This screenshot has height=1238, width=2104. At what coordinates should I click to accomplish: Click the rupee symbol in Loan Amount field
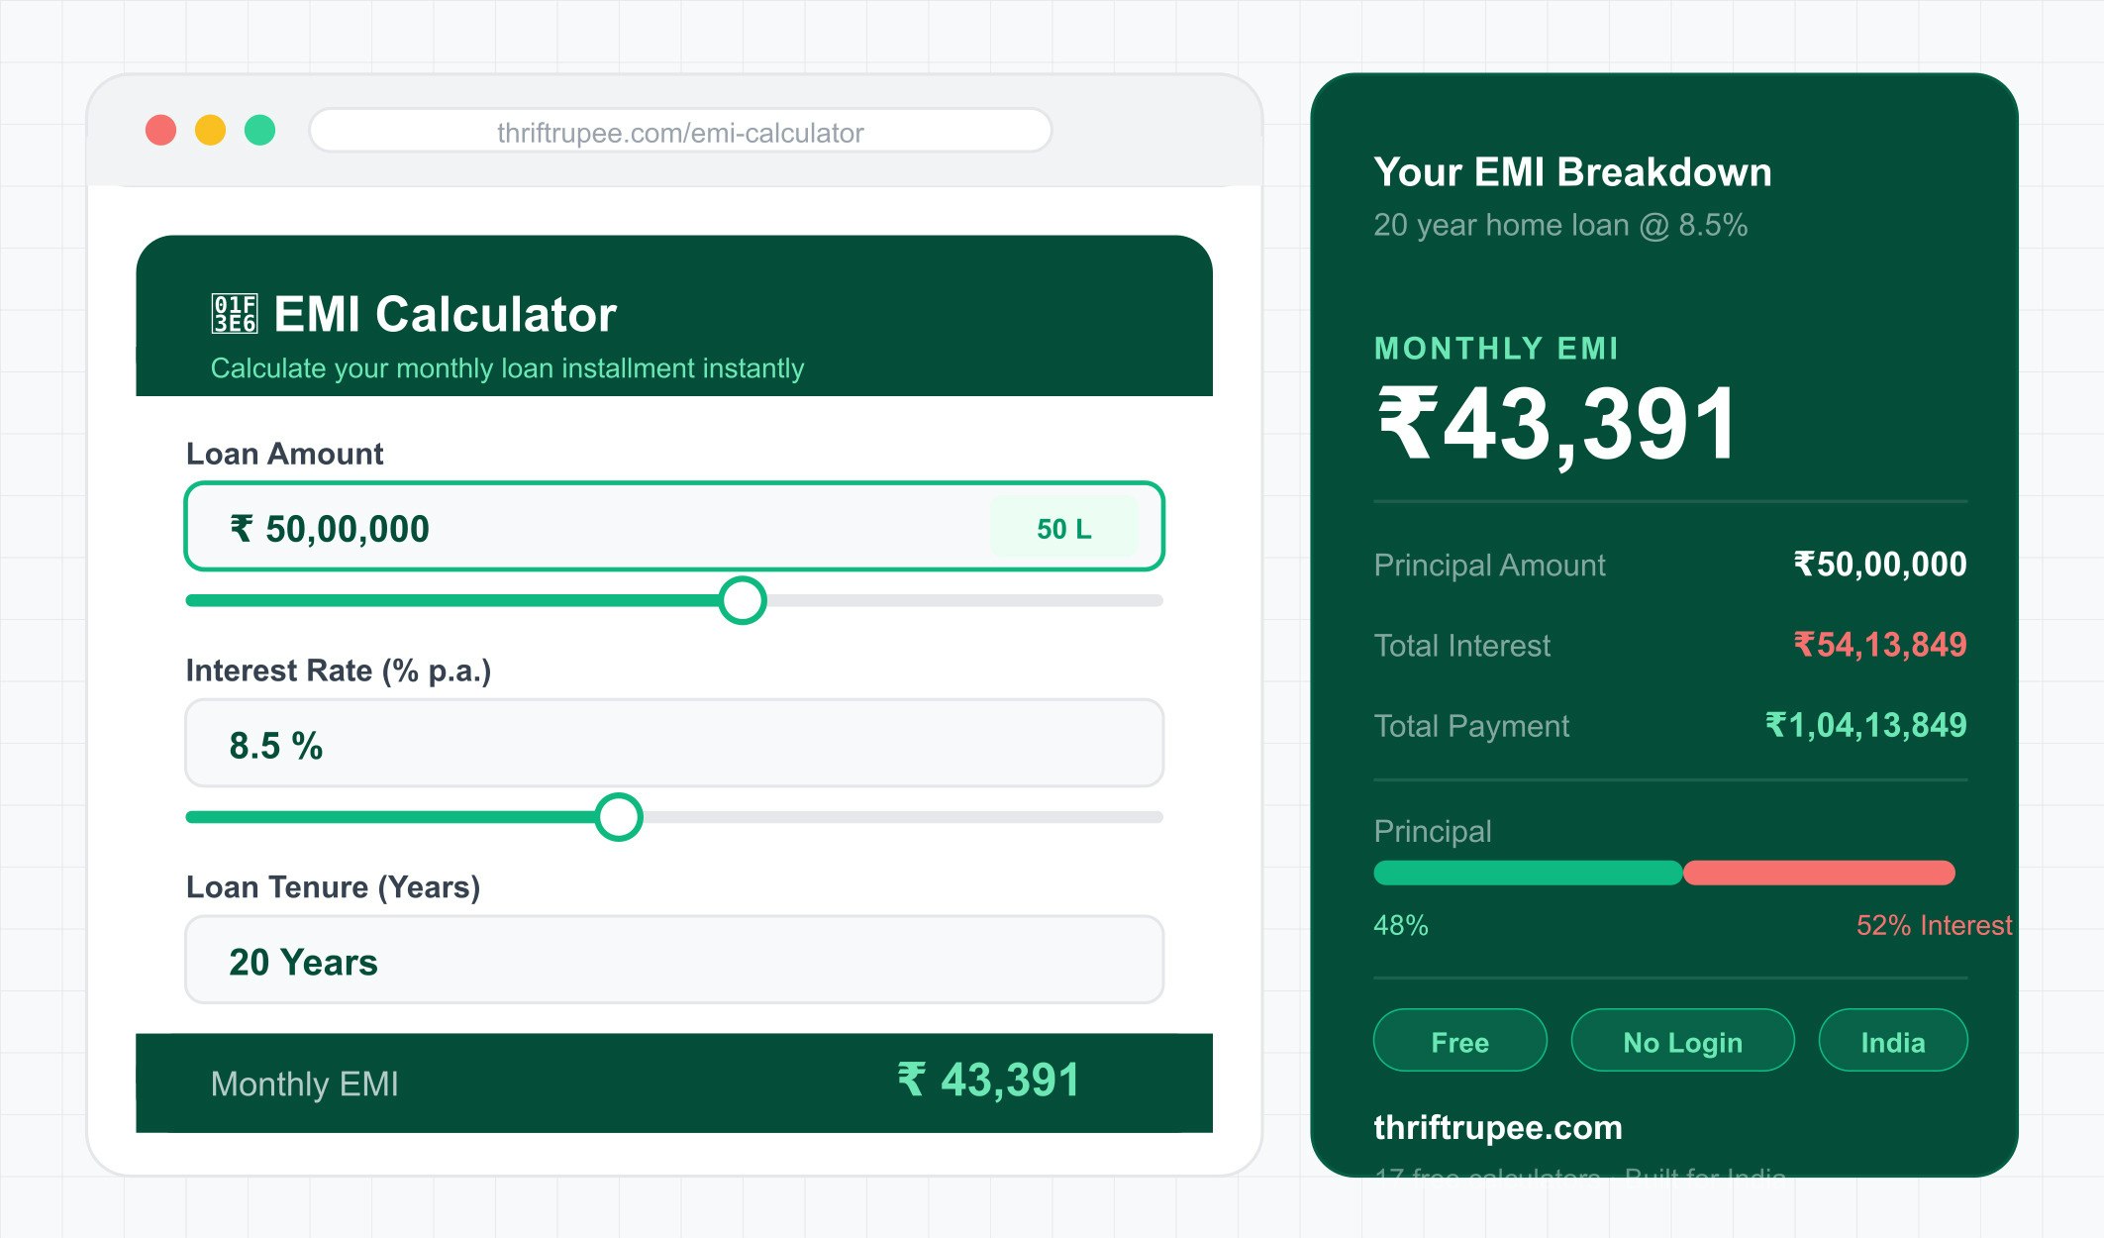241,528
